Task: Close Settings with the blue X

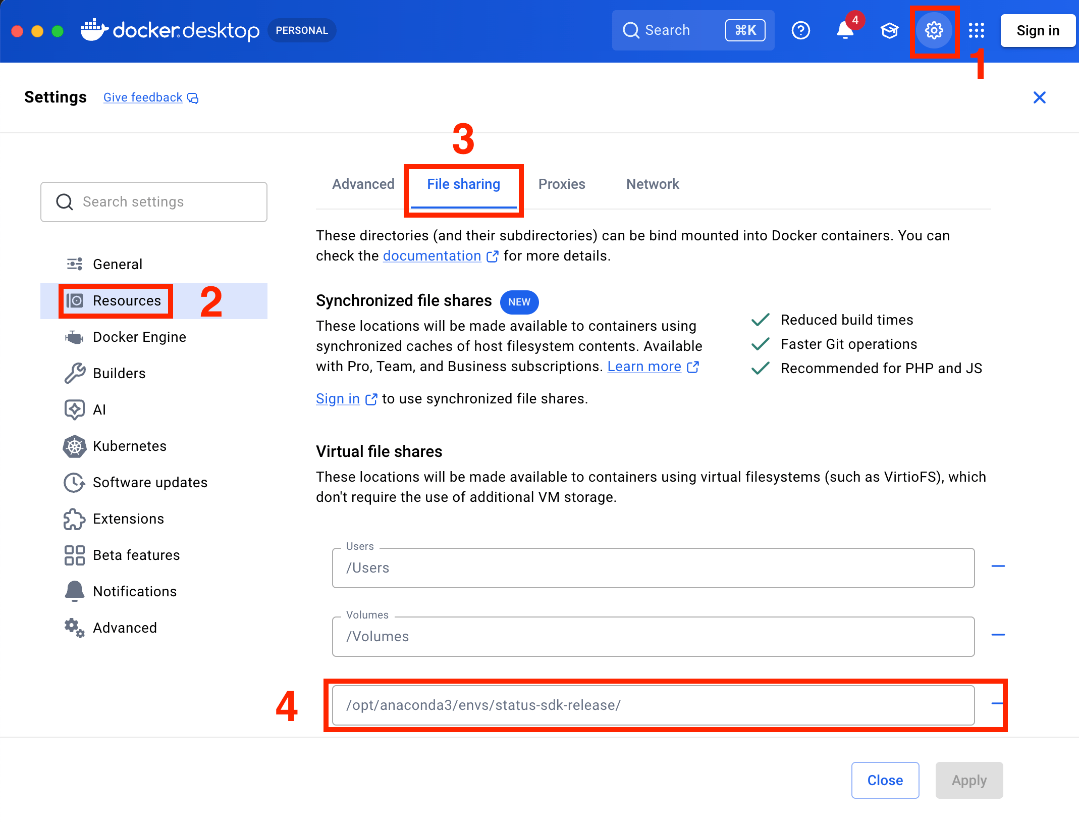Action: 1040,97
